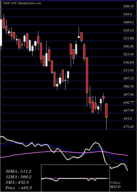Select the 540.61 price axis label
Screen dimensions: 137x192
pos(129,22)
